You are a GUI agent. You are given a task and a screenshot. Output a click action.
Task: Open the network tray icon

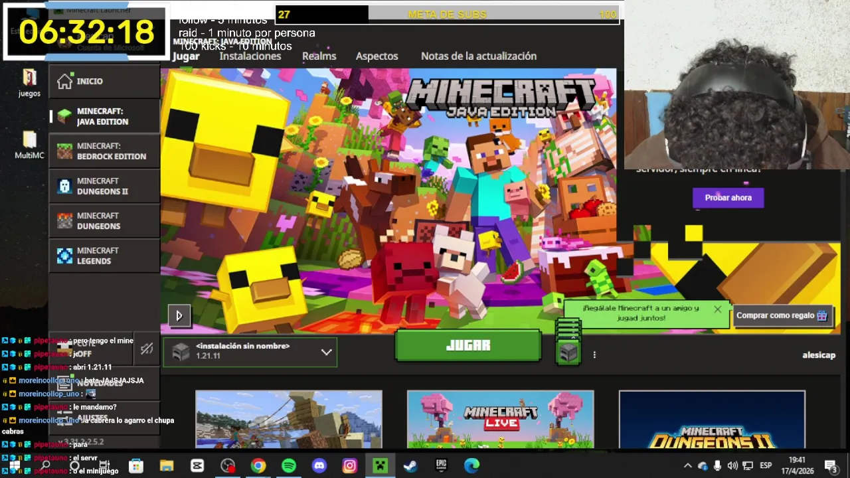point(748,466)
